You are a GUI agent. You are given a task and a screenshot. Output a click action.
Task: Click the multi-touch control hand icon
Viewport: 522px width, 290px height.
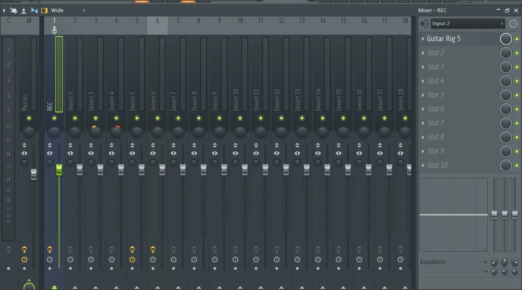pyautogui.click(x=14, y=10)
